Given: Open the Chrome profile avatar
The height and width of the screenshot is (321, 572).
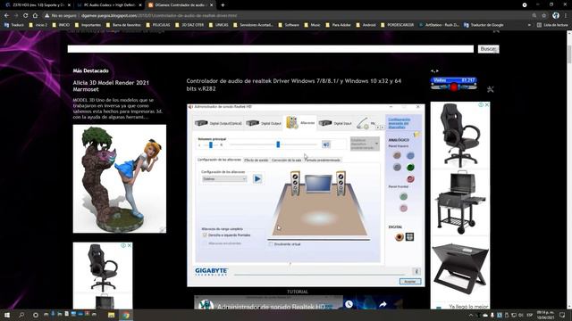Looking at the screenshot, I should coord(556,15).
